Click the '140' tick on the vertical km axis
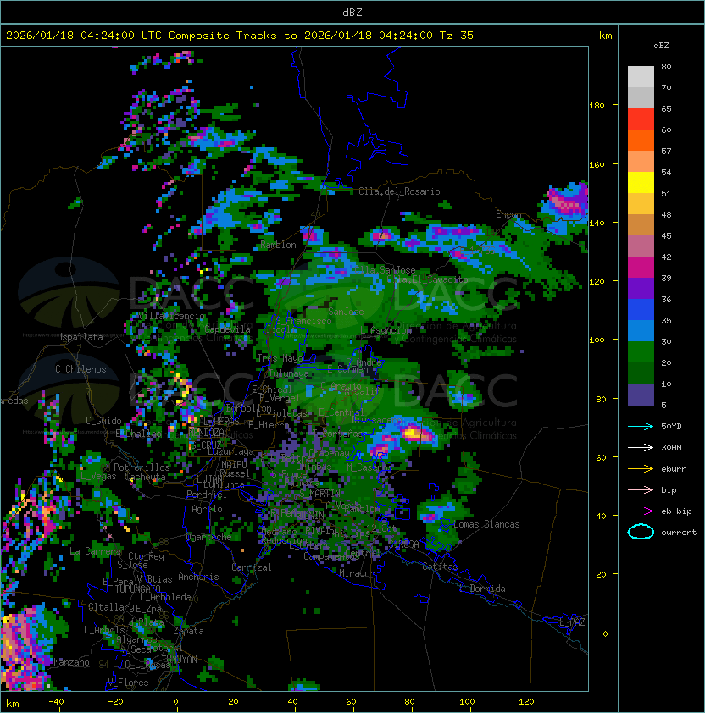 click(597, 223)
